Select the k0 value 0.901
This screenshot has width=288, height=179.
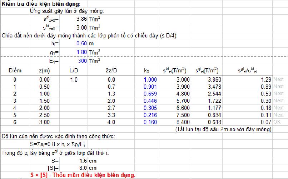[x=150, y=87]
